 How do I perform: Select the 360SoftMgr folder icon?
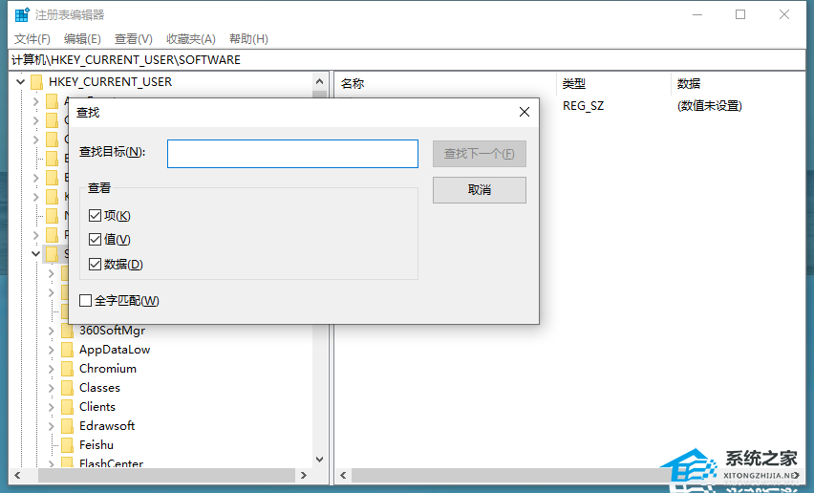(x=68, y=331)
